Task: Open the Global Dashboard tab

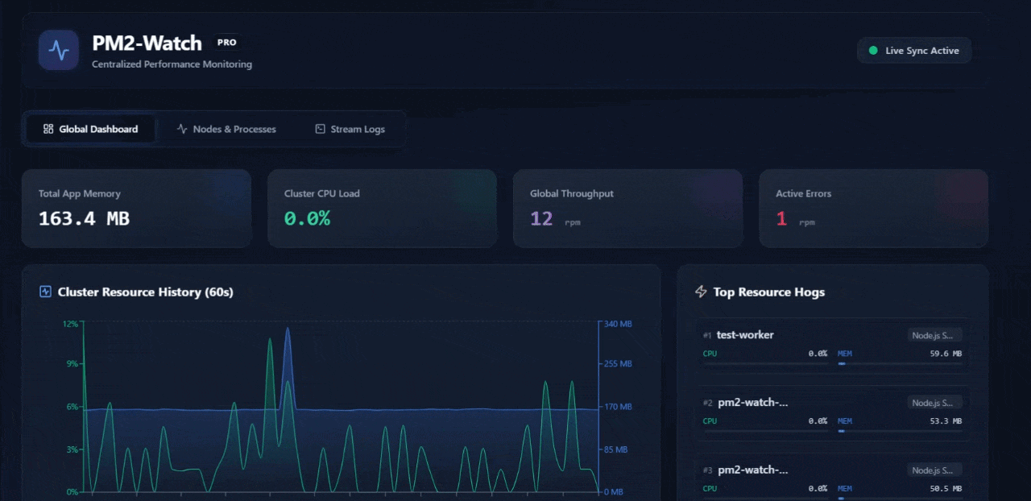Action: [91, 129]
